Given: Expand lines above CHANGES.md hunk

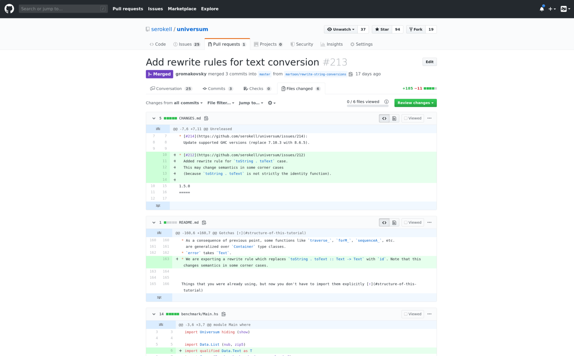Looking at the screenshot, I should [x=158, y=129].
